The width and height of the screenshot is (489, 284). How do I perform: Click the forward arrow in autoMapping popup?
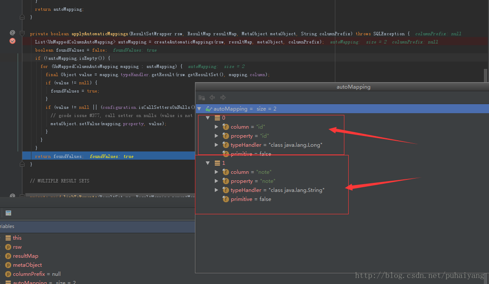[x=223, y=98]
